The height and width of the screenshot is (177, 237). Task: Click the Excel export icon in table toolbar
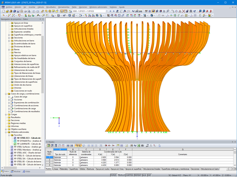[139, 146]
